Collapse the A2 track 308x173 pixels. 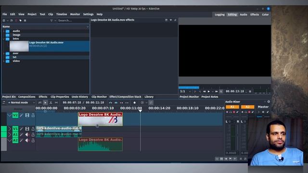click(x=10, y=140)
